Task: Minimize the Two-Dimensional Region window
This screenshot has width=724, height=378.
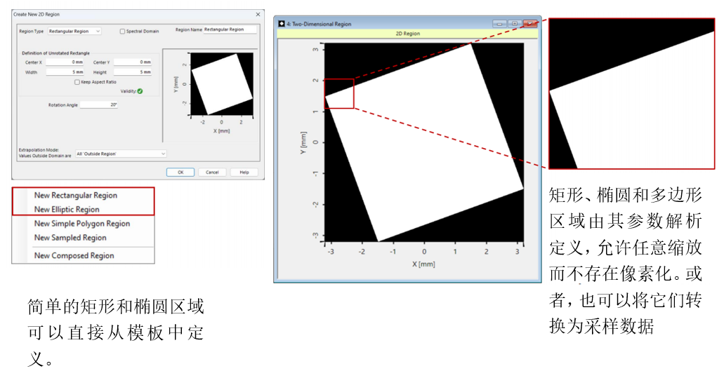Action: point(499,24)
